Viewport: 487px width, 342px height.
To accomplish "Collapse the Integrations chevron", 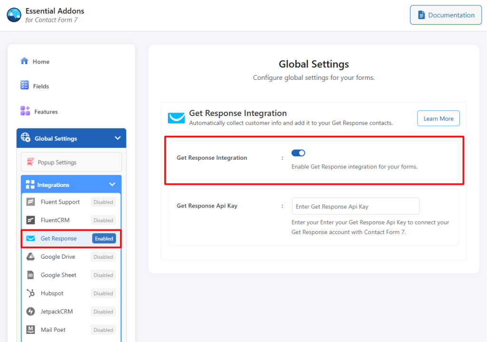I will pyautogui.click(x=112, y=185).
